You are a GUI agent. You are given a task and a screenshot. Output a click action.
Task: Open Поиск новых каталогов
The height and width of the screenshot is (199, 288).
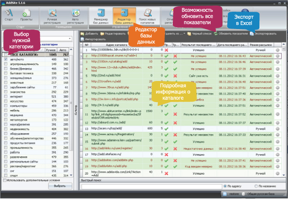[148, 16]
